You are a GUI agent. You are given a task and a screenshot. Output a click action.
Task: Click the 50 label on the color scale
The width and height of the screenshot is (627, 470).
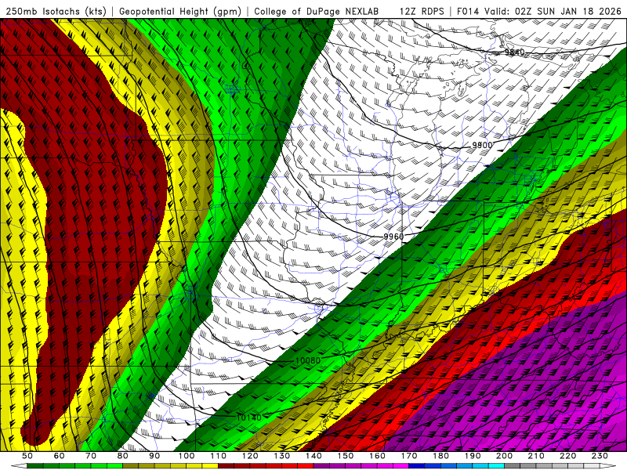click(27, 456)
